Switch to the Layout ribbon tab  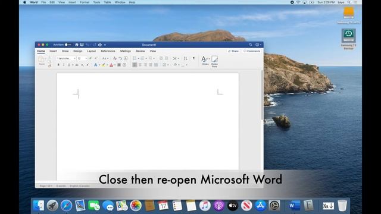pos(91,51)
